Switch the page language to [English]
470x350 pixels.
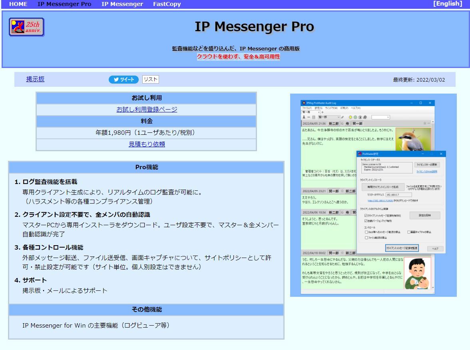(x=448, y=4)
